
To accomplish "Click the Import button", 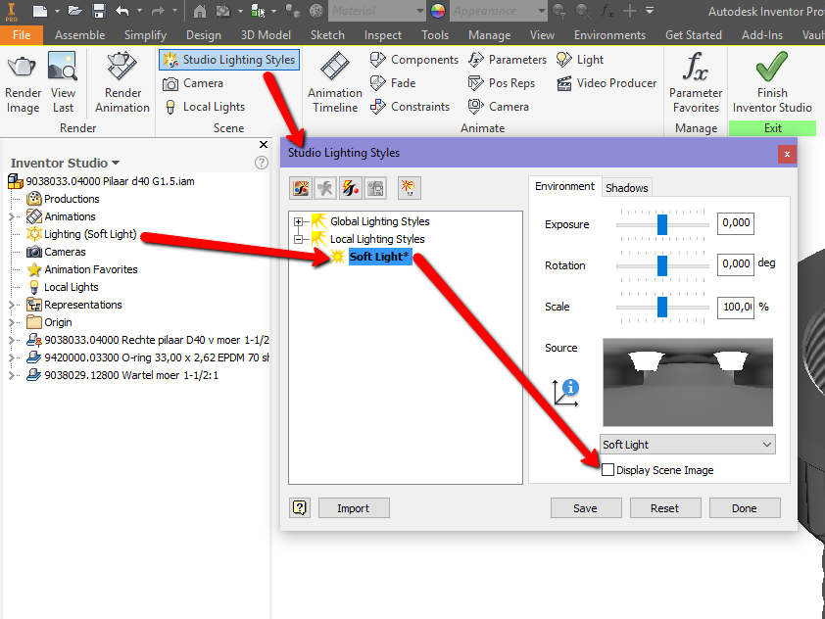I will click(354, 508).
